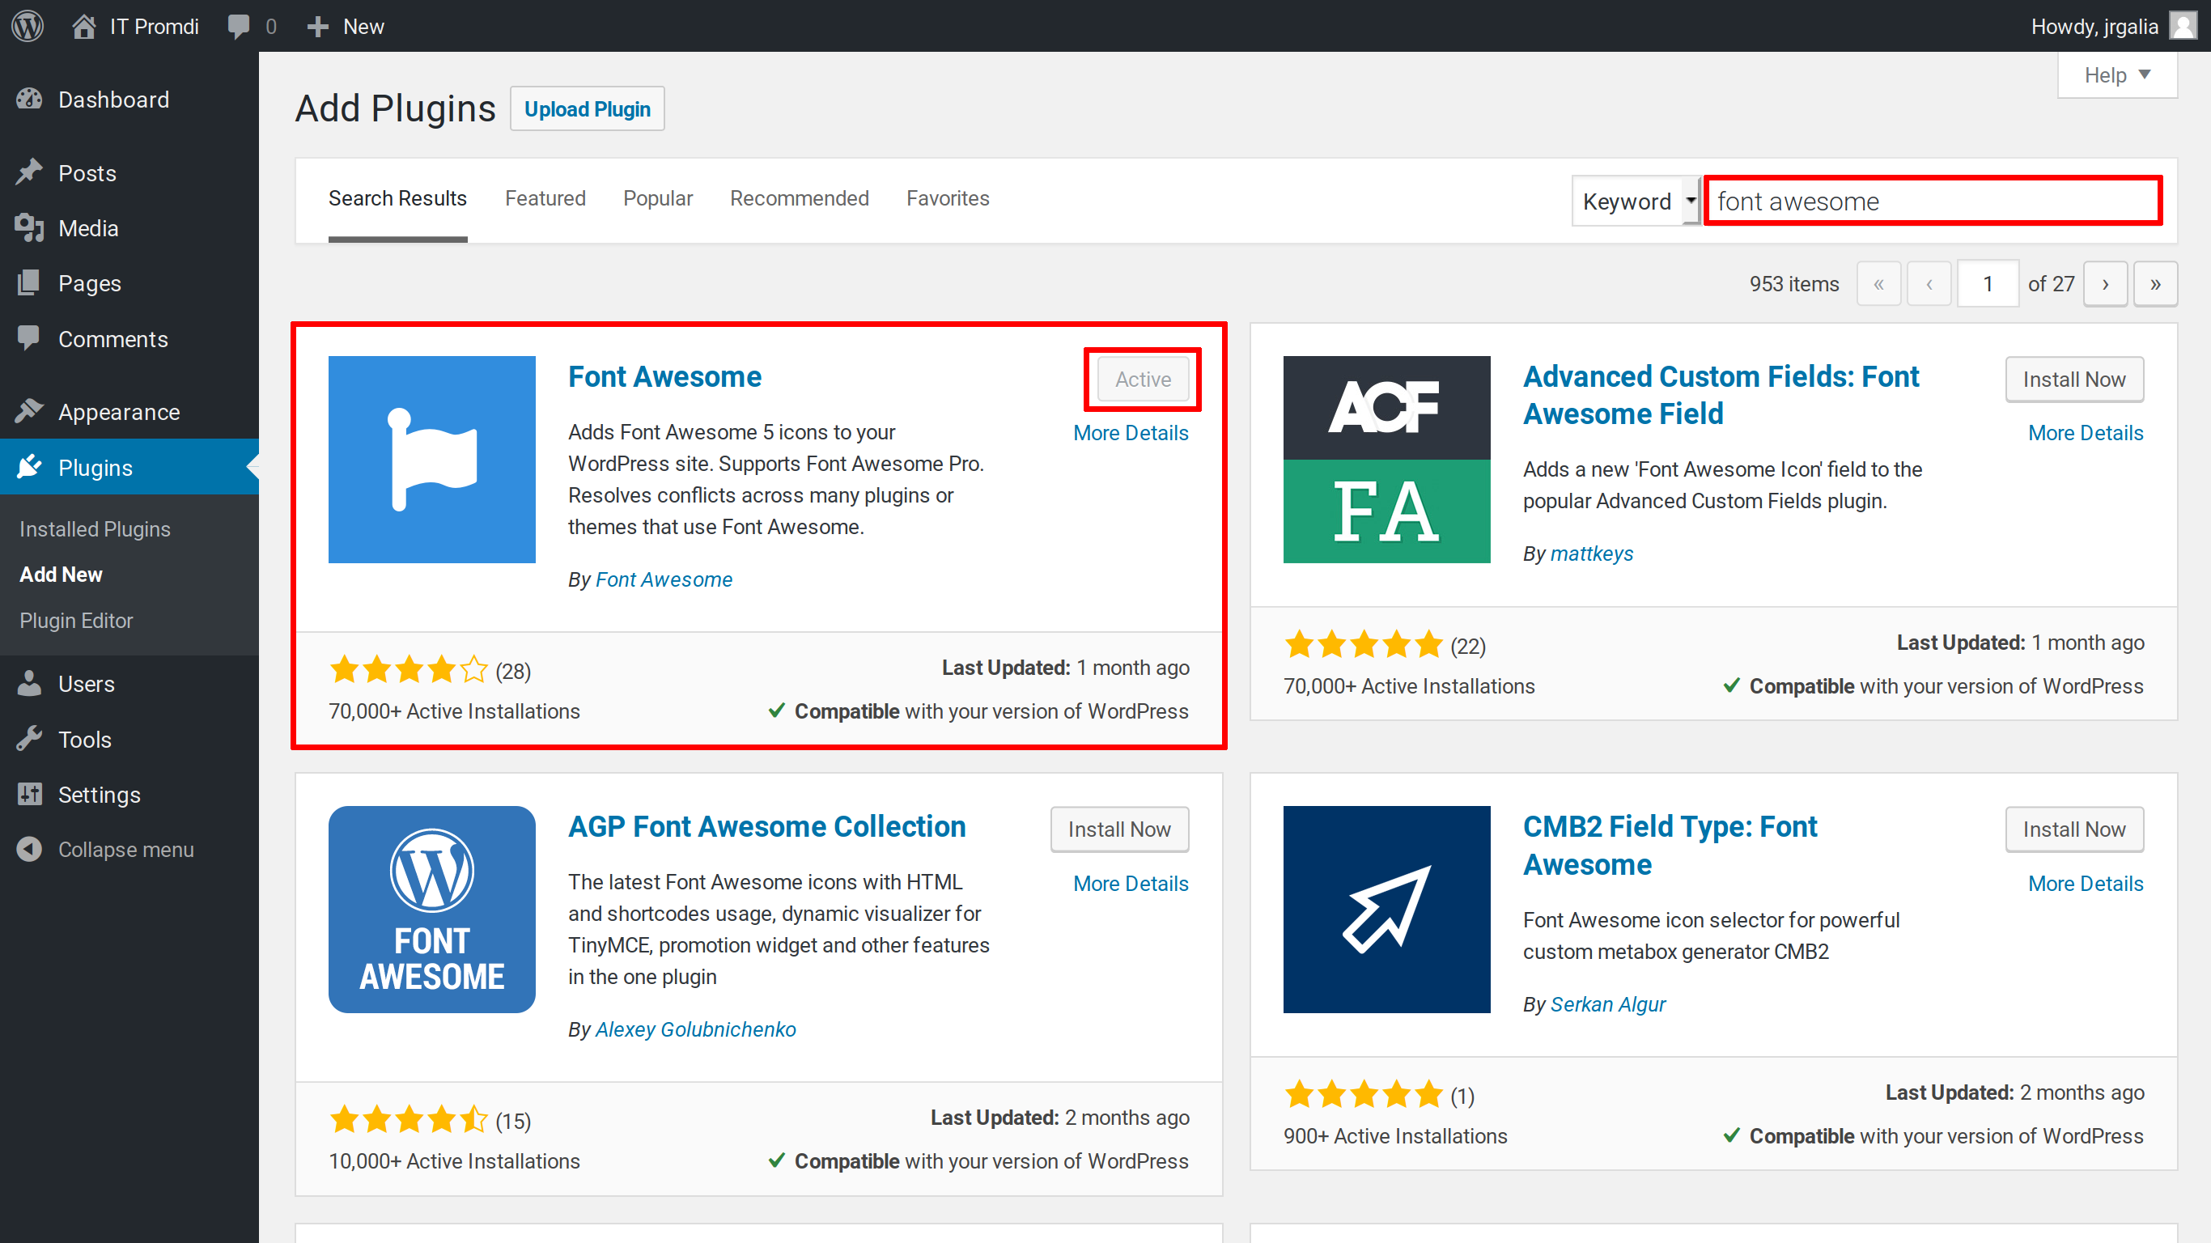Open Advanced Custom Fields: Font Awesome Field title
This screenshot has width=2211, height=1243.
[x=1721, y=395]
